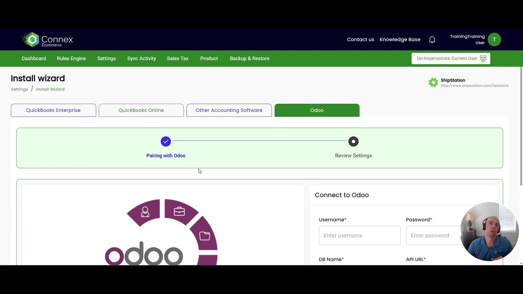Click the Review Settings step circle
Viewport: 523px width, 294px height.
pyautogui.click(x=353, y=141)
